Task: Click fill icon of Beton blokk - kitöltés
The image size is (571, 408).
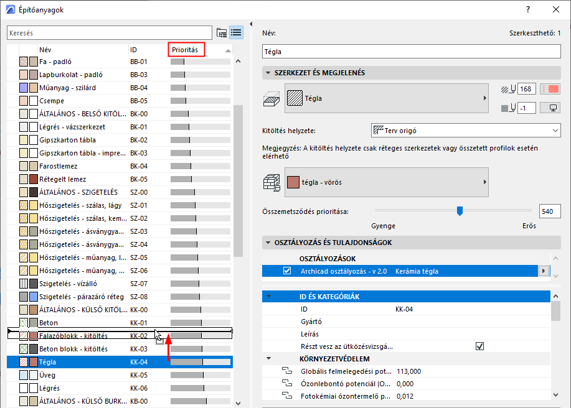Action: click(x=24, y=349)
